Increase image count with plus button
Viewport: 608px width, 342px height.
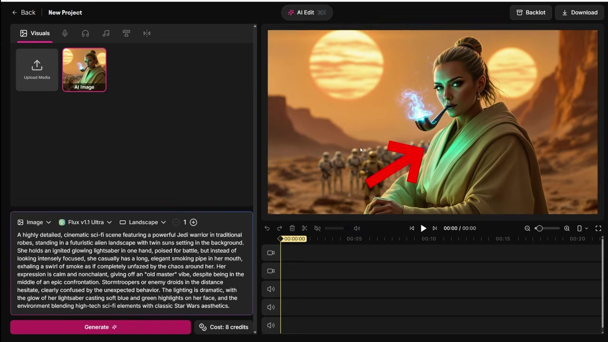193,222
